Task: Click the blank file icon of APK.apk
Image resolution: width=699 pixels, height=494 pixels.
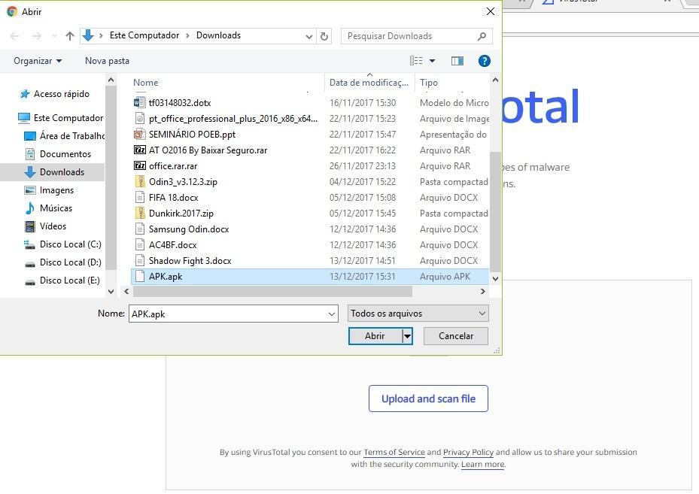Action: click(139, 276)
